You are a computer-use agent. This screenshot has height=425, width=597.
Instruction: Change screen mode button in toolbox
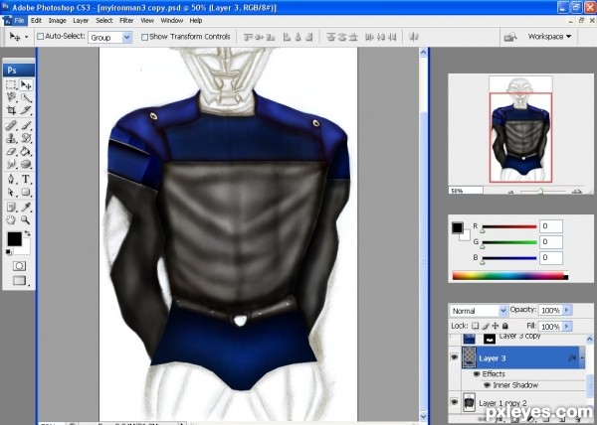20,280
